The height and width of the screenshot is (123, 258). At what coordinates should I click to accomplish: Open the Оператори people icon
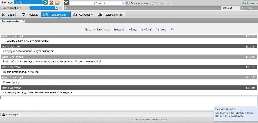tap(4, 114)
